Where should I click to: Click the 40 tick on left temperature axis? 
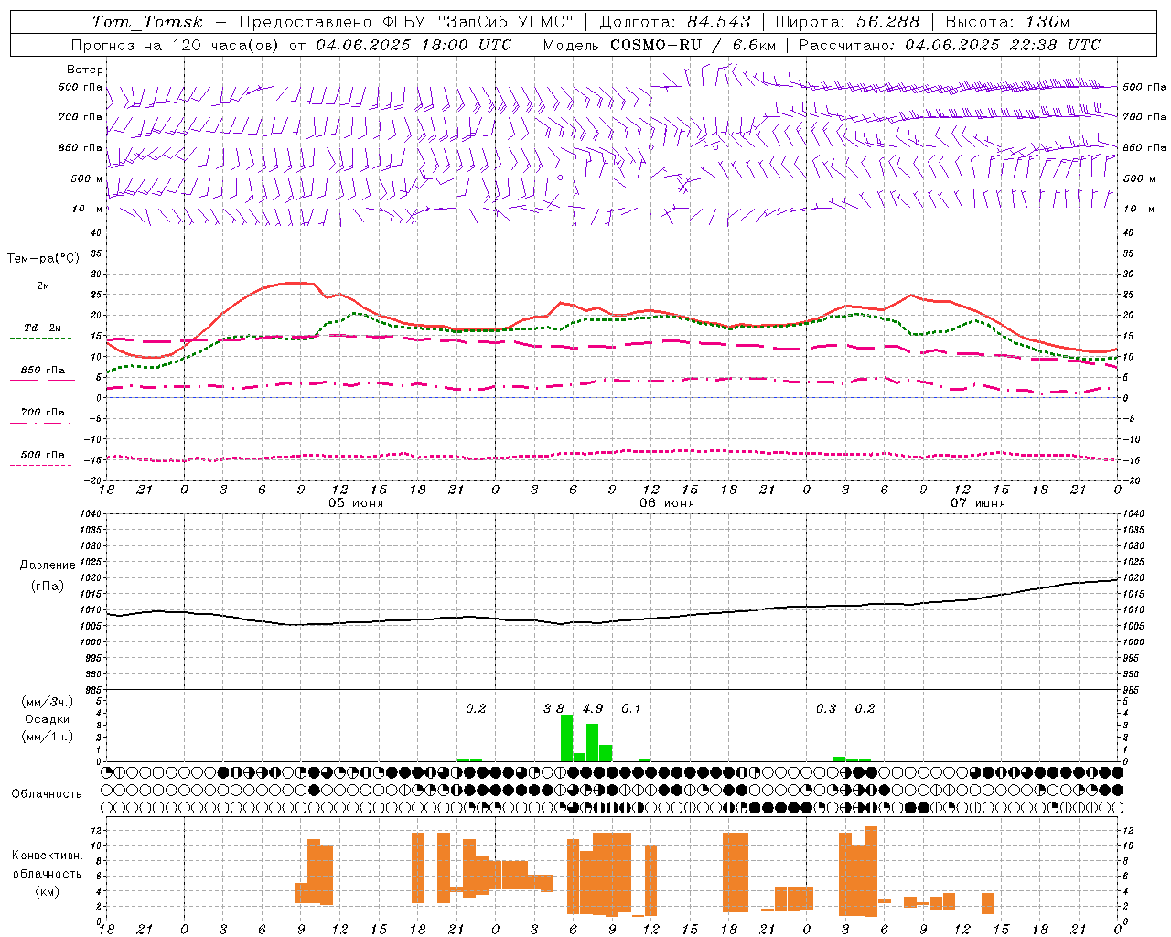tap(95, 232)
